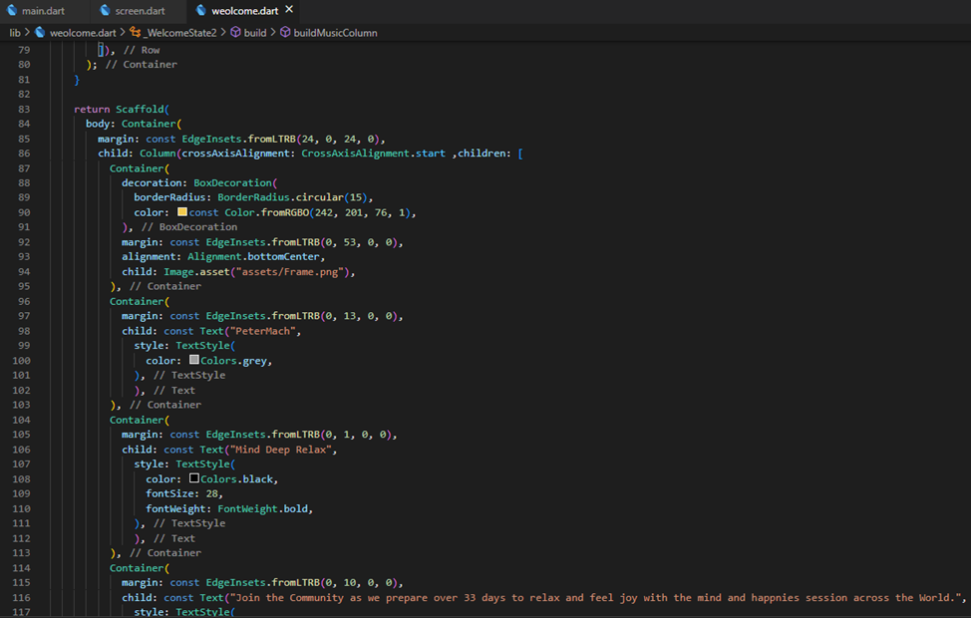
Task: Close the weolcome.dart tab
Action: coord(289,10)
